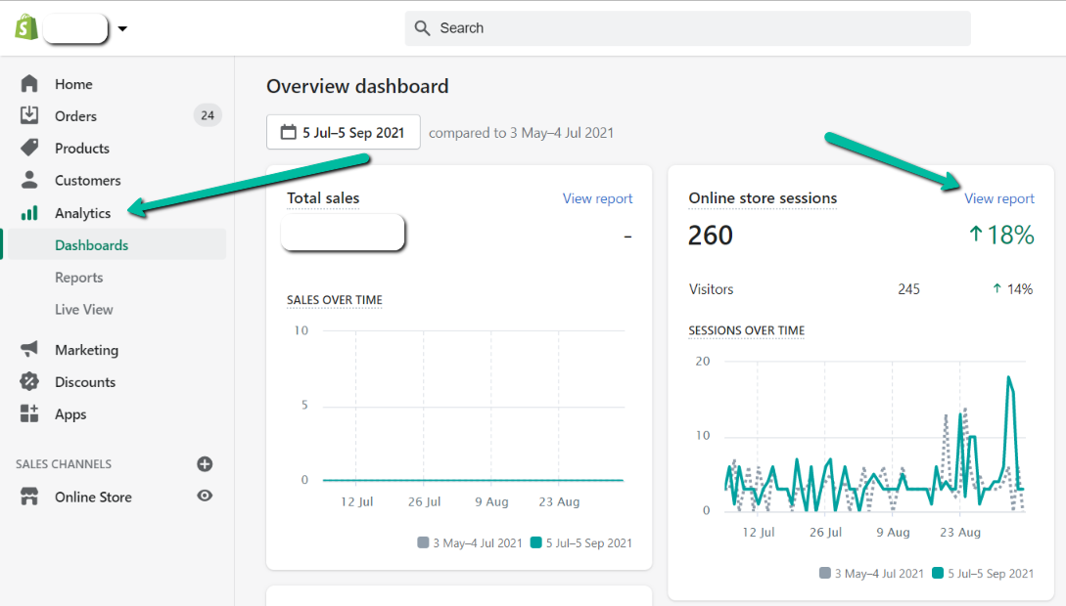Select Reports in the Analytics submenu
The image size is (1066, 606).
[79, 277]
